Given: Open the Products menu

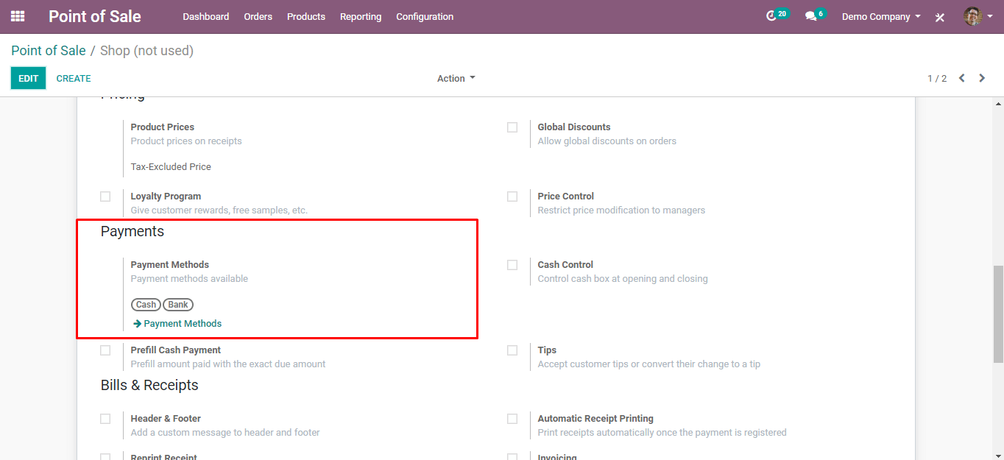Looking at the screenshot, I should [306, 16].
